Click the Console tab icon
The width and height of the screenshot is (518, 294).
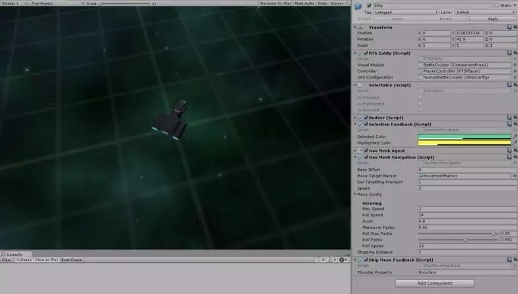click(3, 254)
